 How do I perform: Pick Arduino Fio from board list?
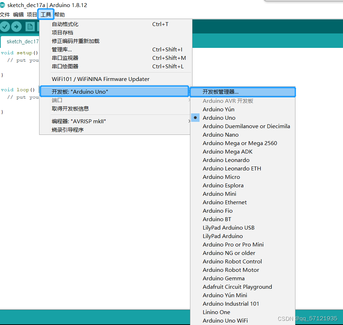point(243,211)
